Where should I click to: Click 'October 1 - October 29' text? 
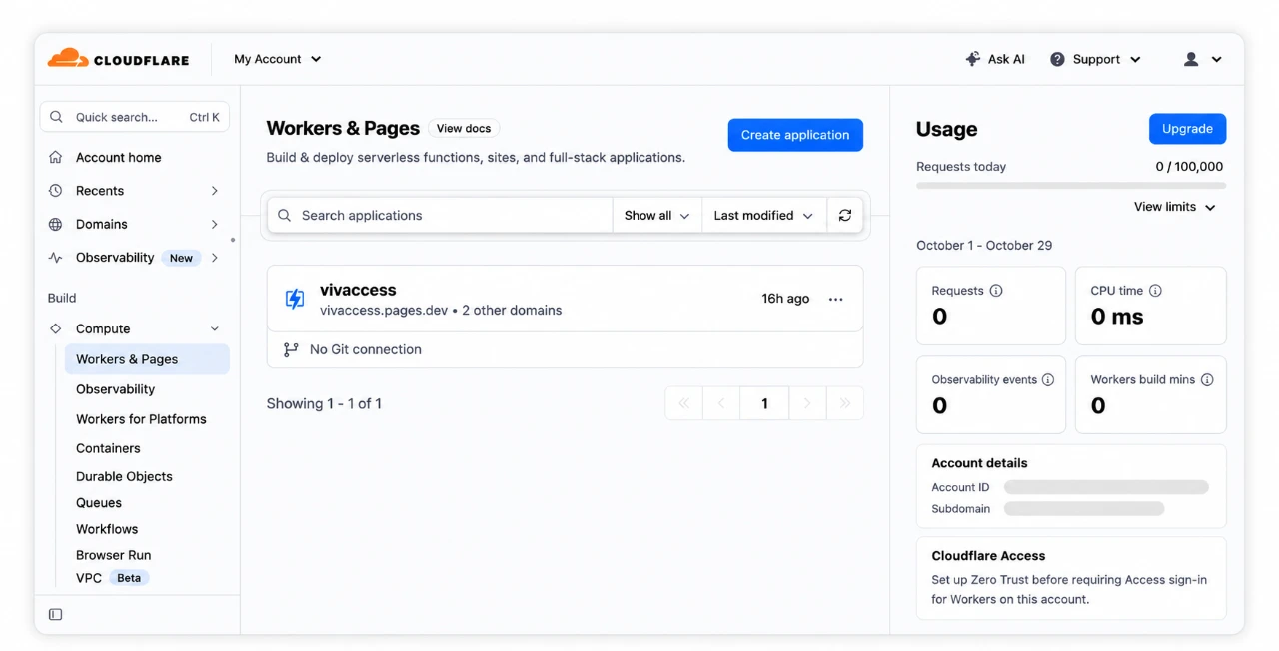984,245
